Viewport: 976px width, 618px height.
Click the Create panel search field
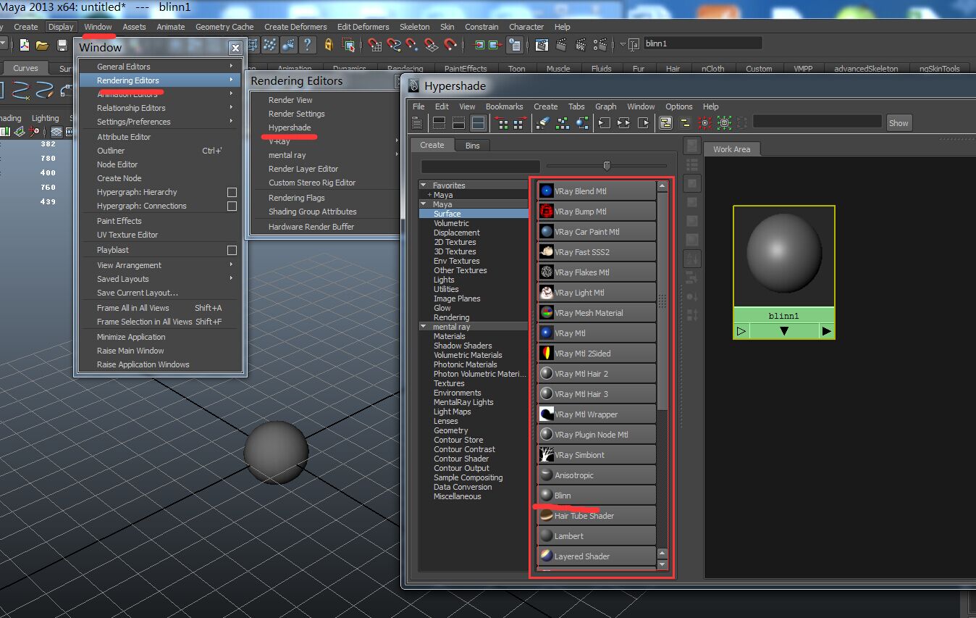481,167
